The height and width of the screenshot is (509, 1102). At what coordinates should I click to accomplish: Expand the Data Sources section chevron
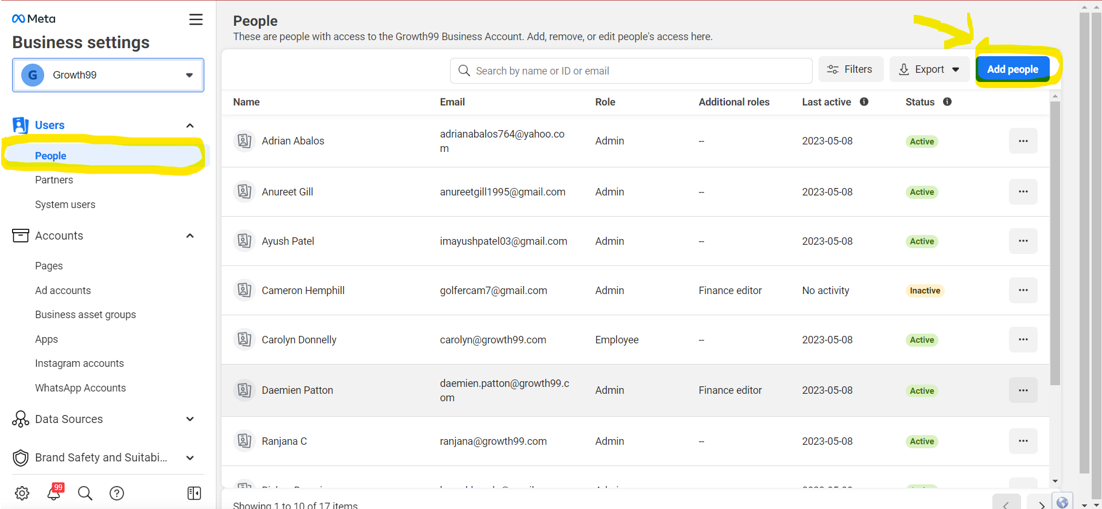point(190,419)
